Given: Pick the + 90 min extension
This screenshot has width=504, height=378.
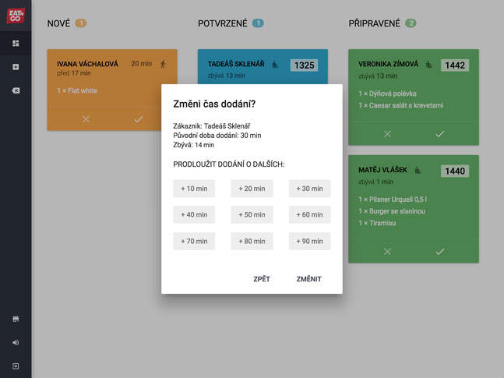Looking at the screenshot, I should pyautogui.click(x=309, y=242).
